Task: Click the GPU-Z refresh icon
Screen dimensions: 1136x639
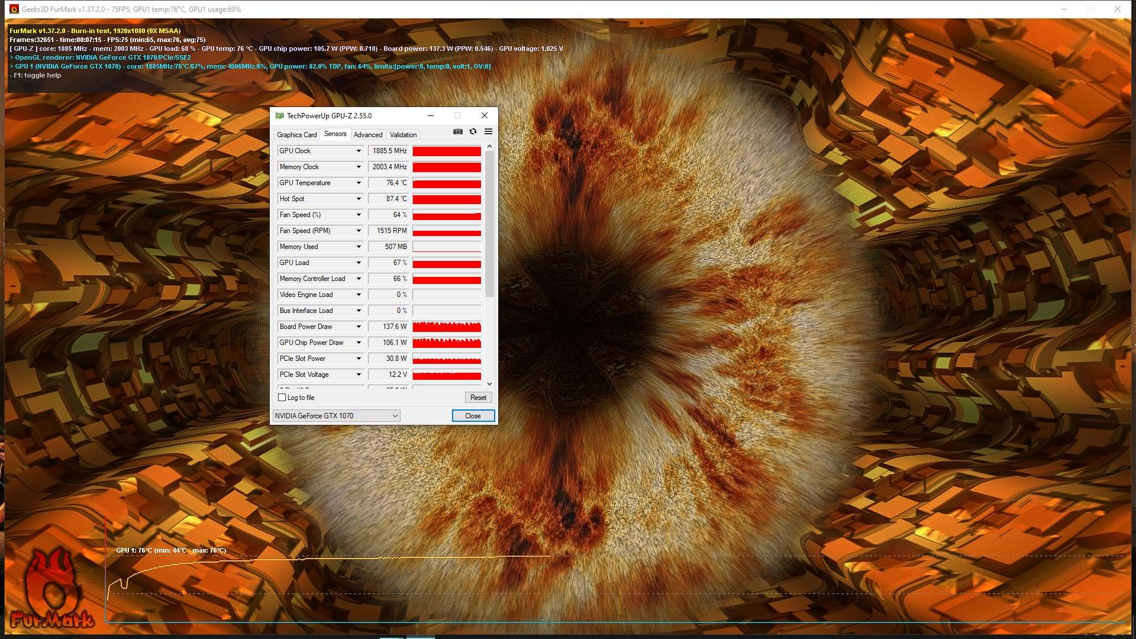Action: coord(473,131)
